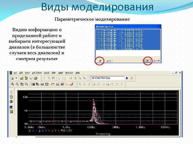Click the 10KHz x-axis label

point(116,127)
